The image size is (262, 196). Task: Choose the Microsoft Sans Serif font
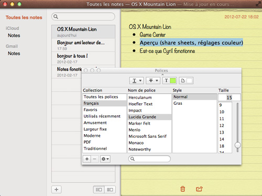pyautogui.click(x=149, y=136)
